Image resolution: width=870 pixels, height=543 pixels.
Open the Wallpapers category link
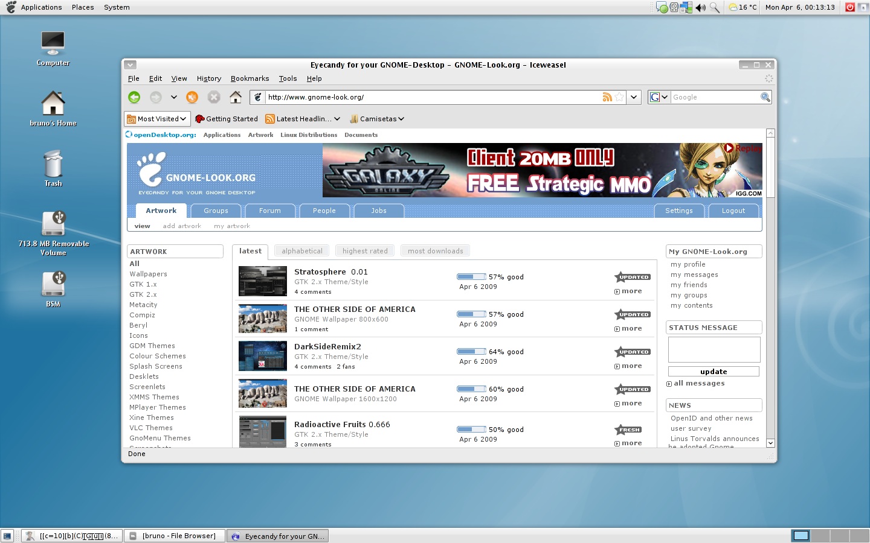click(148, 274)
